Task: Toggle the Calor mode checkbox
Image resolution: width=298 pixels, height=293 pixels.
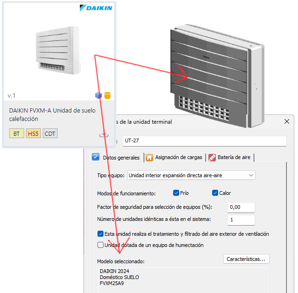Action: point(215,193)
